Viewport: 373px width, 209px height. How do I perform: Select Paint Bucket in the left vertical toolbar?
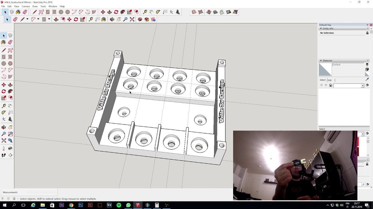(x=4, y=42)
